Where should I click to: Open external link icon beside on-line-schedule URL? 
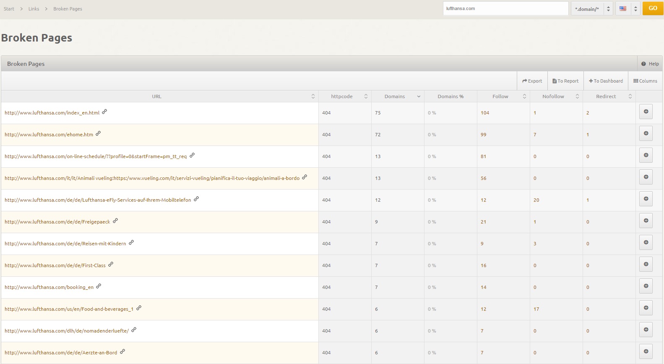pyautogui.click(x=192, y=155)
